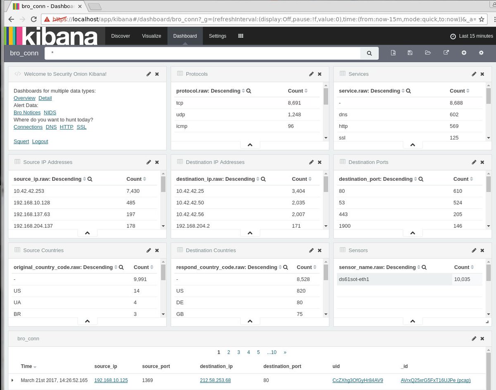The image size is (496, 390).
Task: Edit the Source IP Addresses panel
Action: point(149,162)
